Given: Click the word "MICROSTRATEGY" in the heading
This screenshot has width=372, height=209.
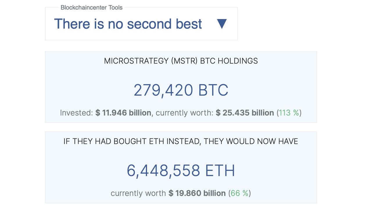Looking at the screenshot, I should [x=136, y=61].
